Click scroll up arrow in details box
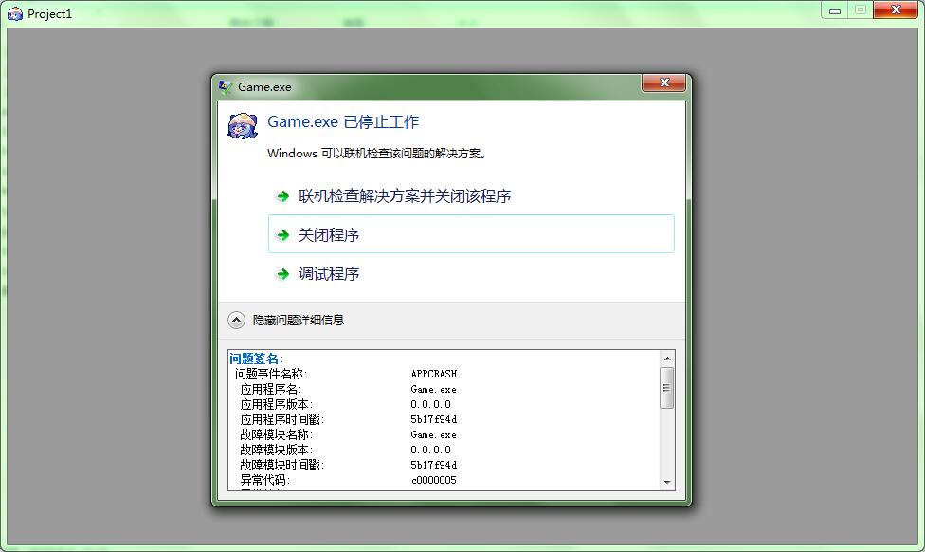The width and height of the screenshot is (925, 552). (x=667, y=359)
